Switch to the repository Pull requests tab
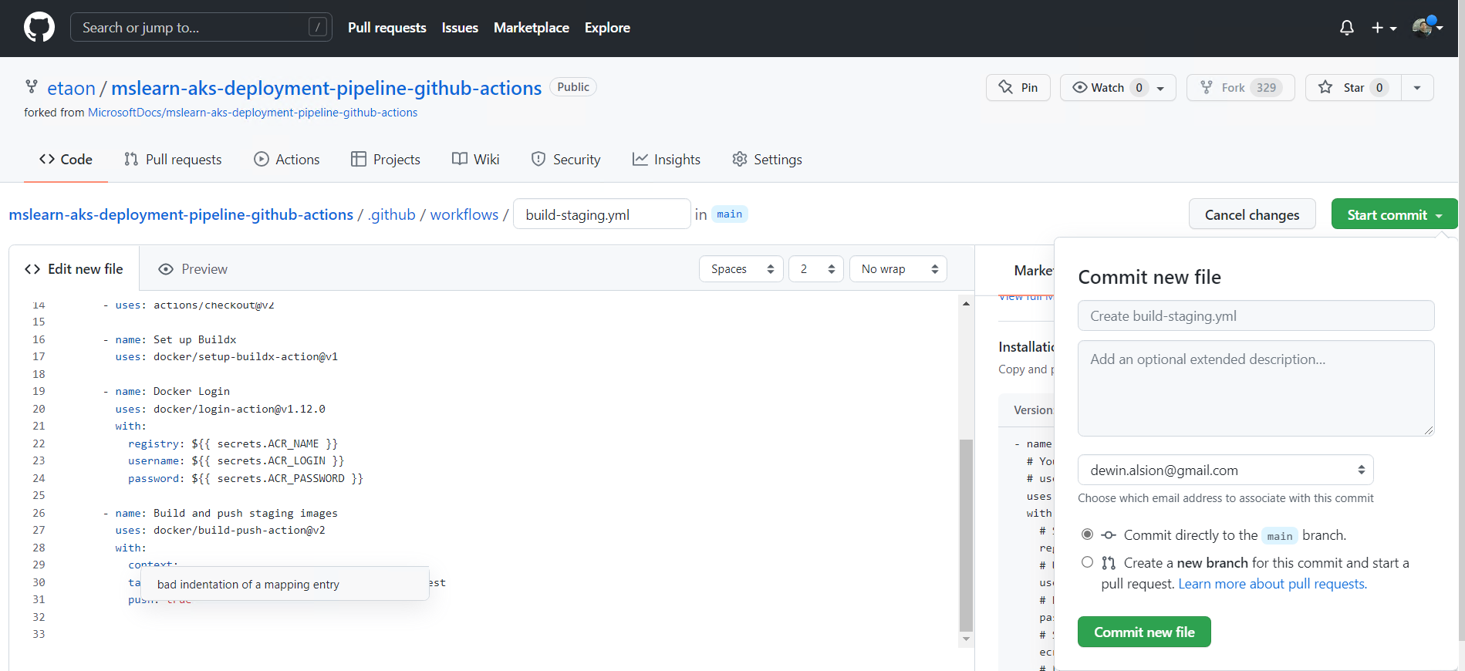 pyautogui.click(x=173, y=159)
